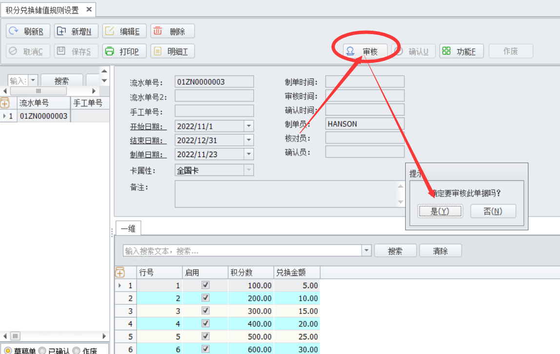Image resolution: width=560 pixels, height=354 pixels.
Task: Click the 审核 audit toolbar icon
Action: pyautogui.click(x=351, y=51)
